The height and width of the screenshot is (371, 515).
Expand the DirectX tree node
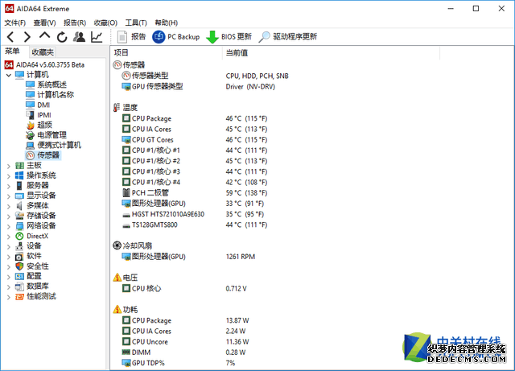pyautogui.click(x=9, y=237)
